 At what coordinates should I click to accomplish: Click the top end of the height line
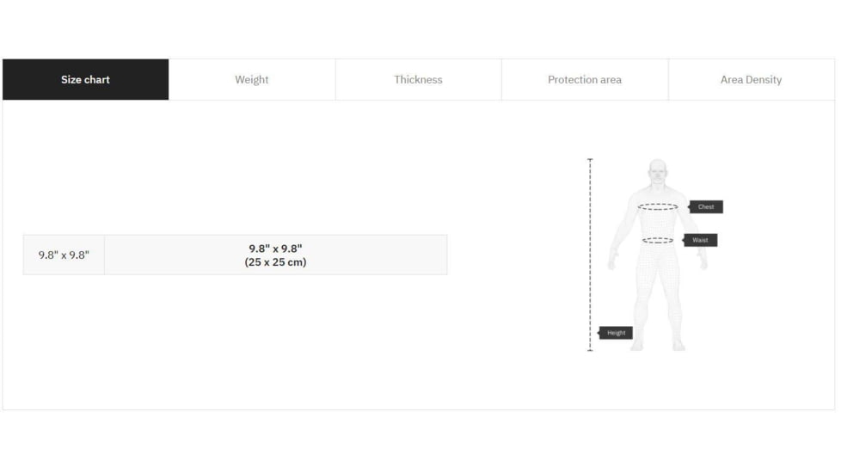[x=590, y=160]
